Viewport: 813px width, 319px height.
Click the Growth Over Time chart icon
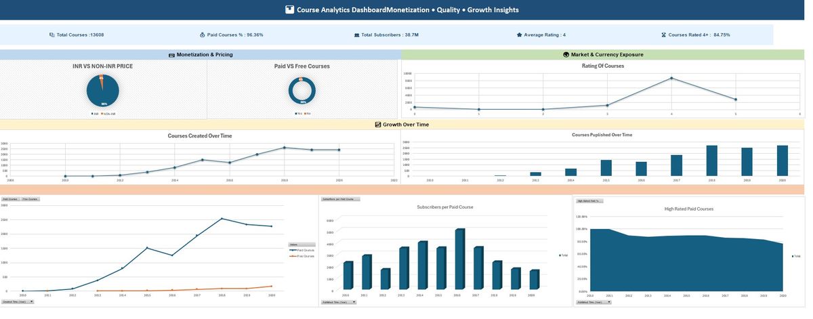pyautogui.click(x=378, y=125)
